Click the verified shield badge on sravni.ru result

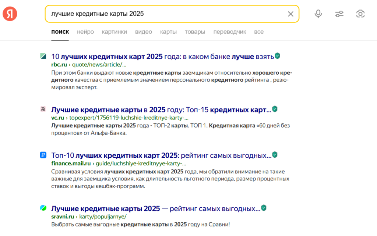pos(264,208)
